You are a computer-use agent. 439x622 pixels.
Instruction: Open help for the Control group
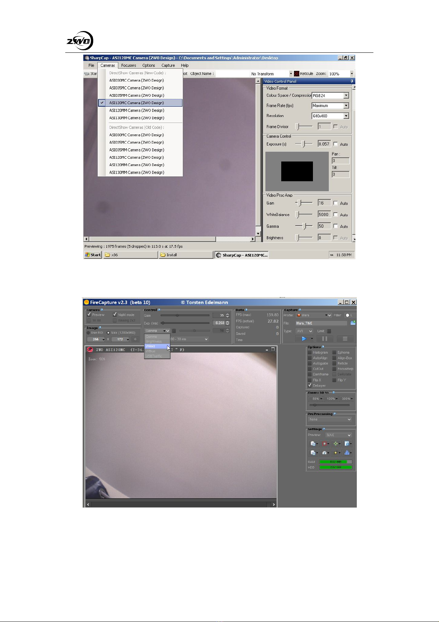(159, 310)
